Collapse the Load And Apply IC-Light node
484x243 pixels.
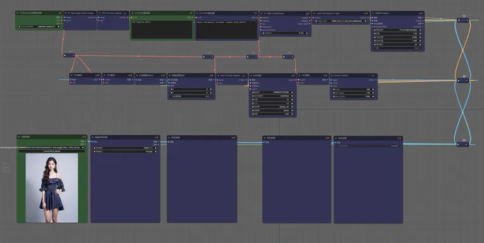click(x=314, y=13)
